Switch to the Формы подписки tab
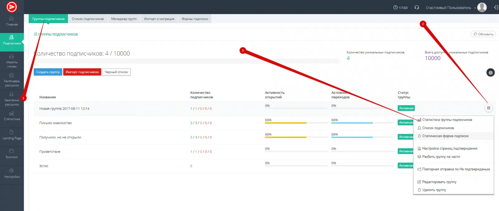Screen dimensions: 499x211 (195, 19)
